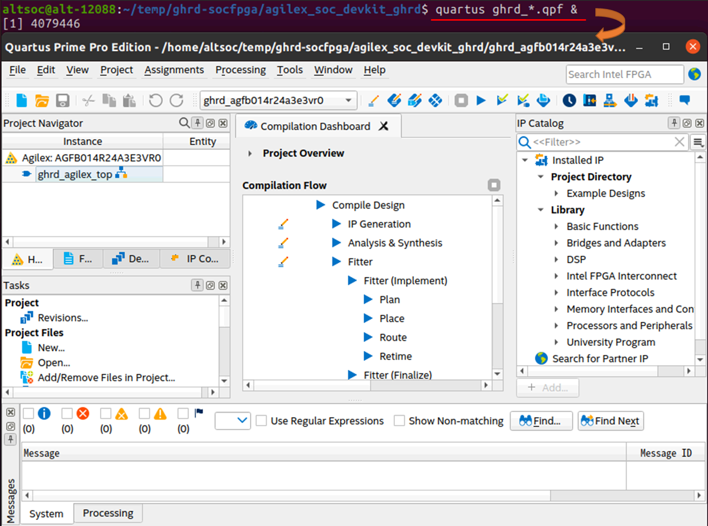Collapse the Installed IP tree node
708x526 pixels.
coord(525,160)
